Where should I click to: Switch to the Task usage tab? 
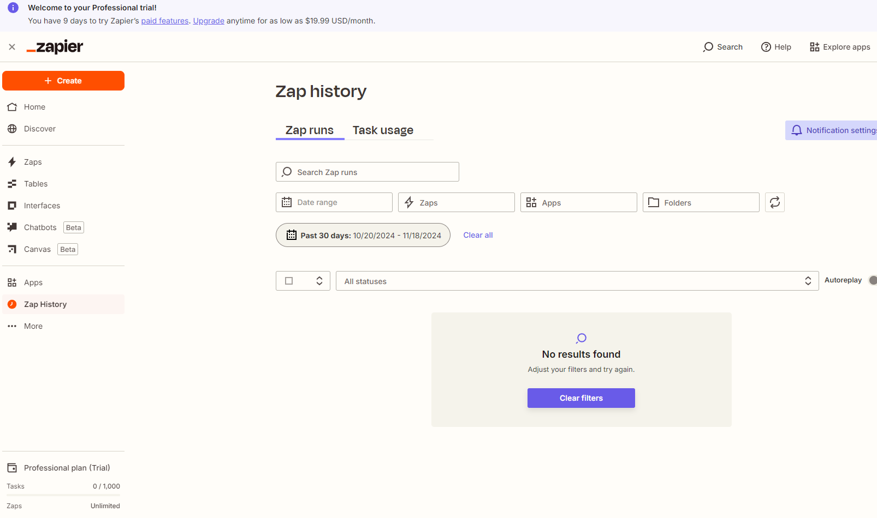click(383, 130)
